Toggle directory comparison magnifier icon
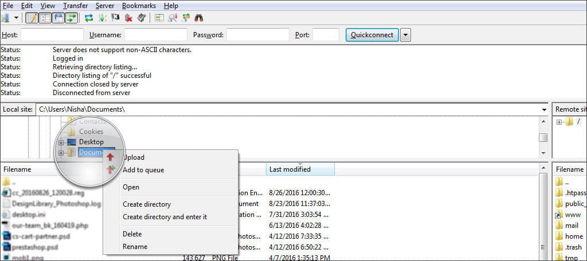This screenshot has width=587, height=261. (x=173, y=18)
